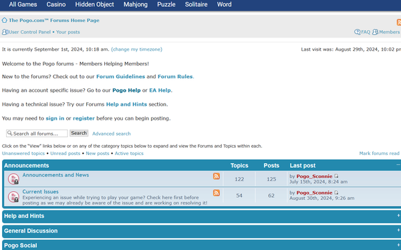
Task: Click the locked forum icon for Current Issues
Action: click(x=13, y=197)
